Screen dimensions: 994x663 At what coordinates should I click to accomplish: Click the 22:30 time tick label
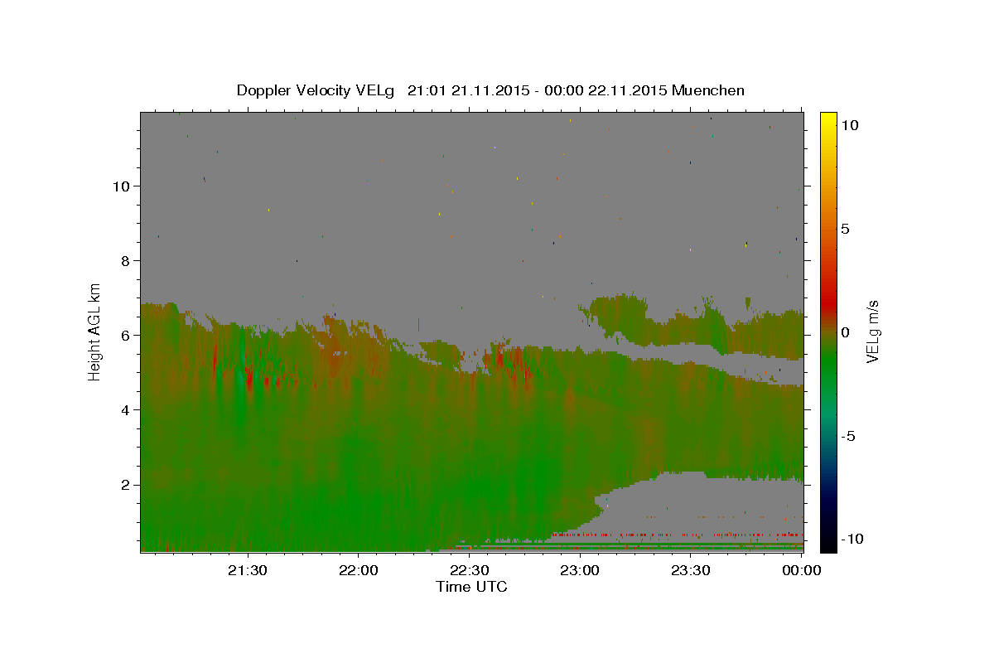click(470, 570)
